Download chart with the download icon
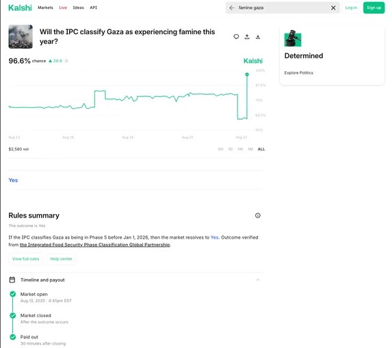The height and width of the screenshot is (348, 392). click(x=258, y=37)
